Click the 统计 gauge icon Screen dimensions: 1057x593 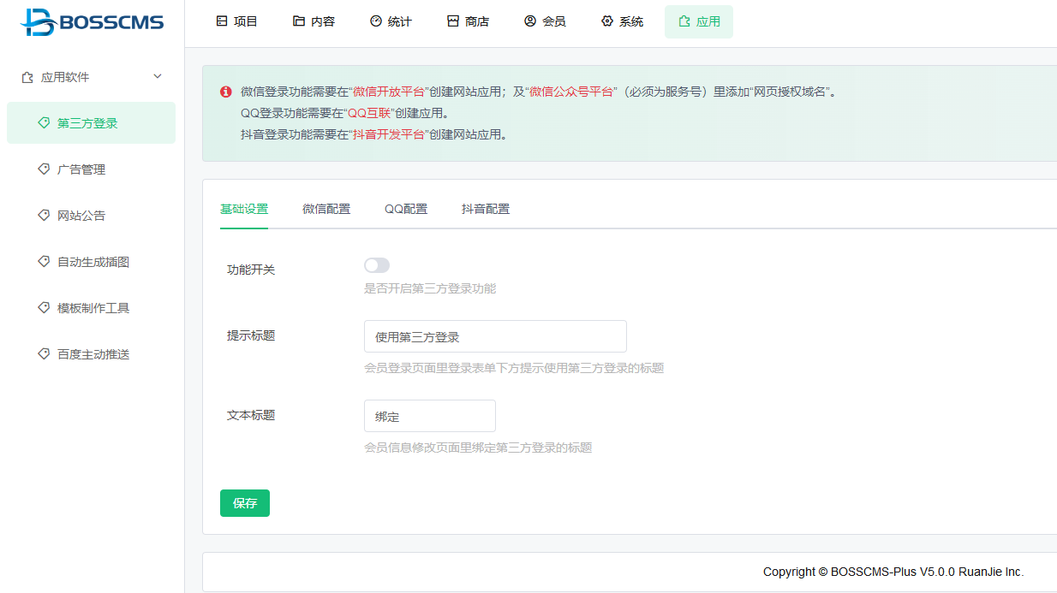376,21
